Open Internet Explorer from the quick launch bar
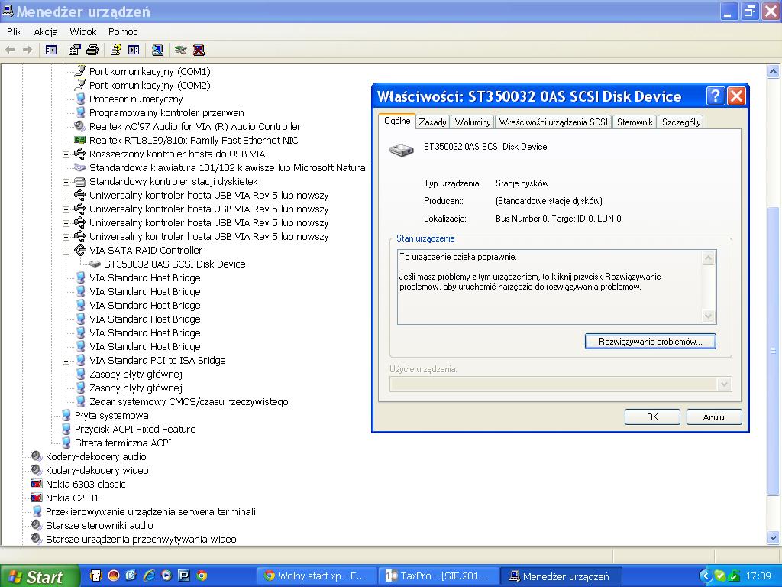Image resolution: width=782 pixels, height=587 pixels. point(149,576)
